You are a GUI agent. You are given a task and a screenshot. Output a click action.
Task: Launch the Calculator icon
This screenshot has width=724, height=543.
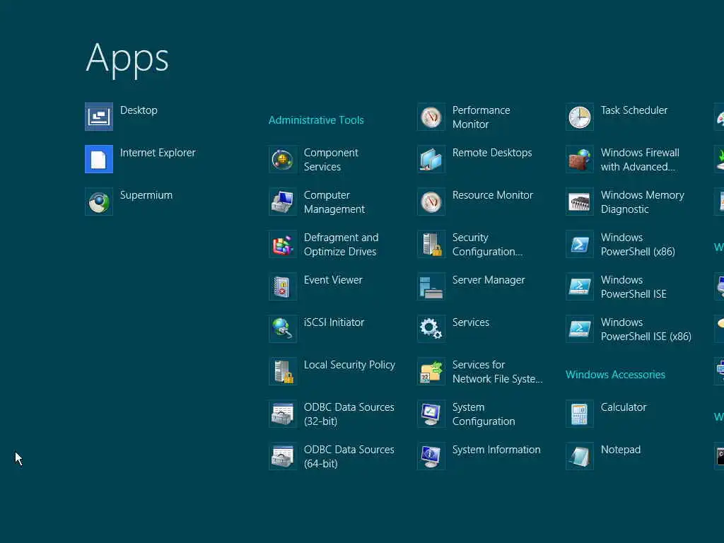[x=580, y=414]
